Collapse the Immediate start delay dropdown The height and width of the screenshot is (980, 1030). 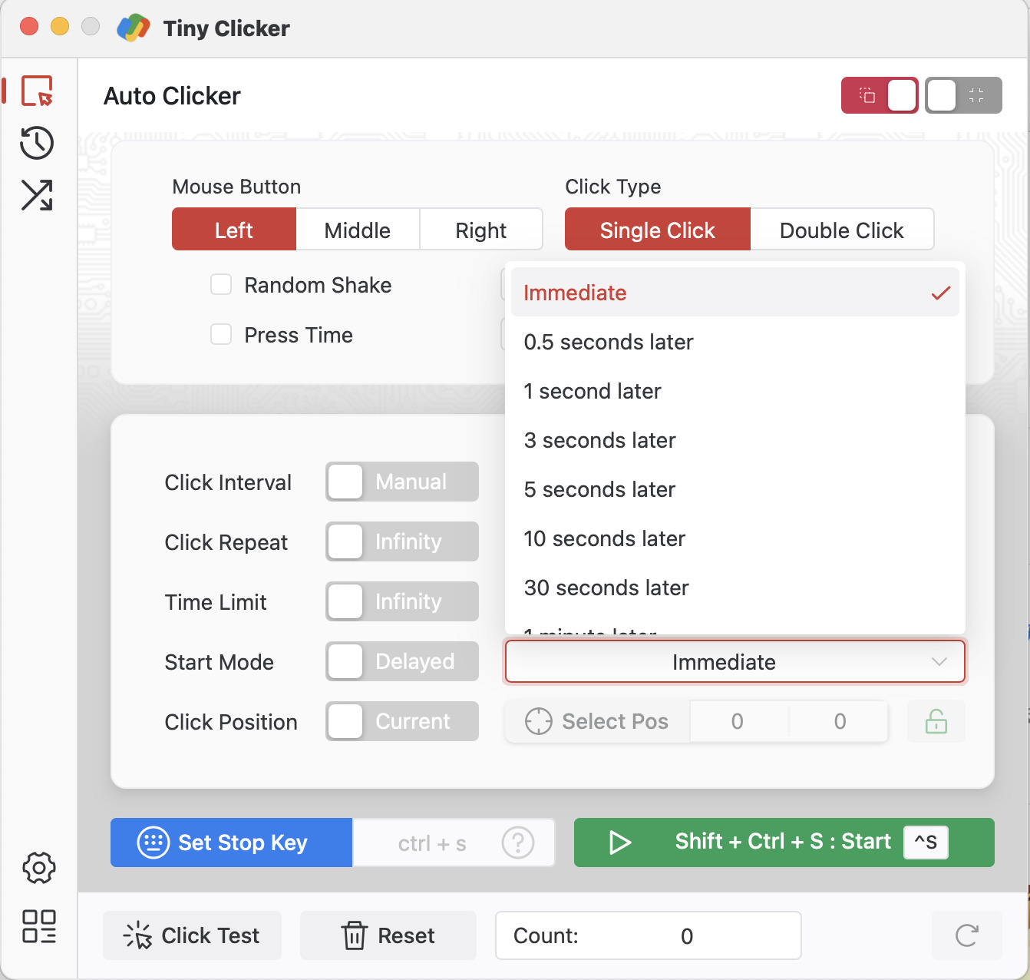point(735,662)
